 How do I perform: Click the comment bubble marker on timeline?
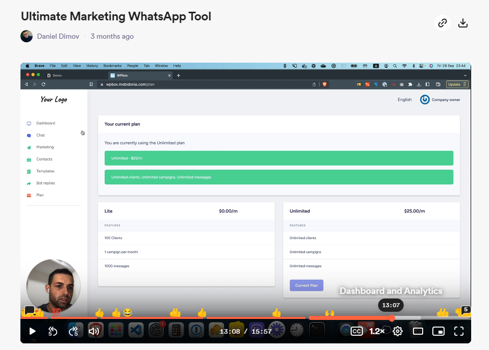(30, 310)
